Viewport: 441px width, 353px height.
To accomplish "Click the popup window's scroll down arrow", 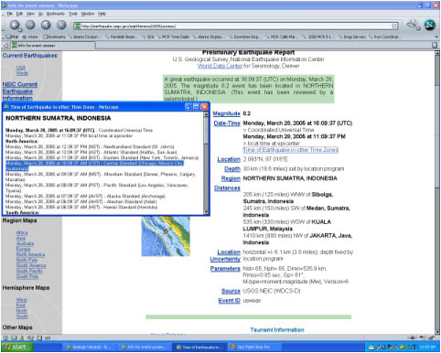I will (206, 212).
